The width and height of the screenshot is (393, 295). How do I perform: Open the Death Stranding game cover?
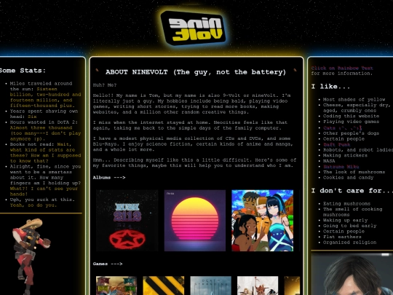coord(210,286)
